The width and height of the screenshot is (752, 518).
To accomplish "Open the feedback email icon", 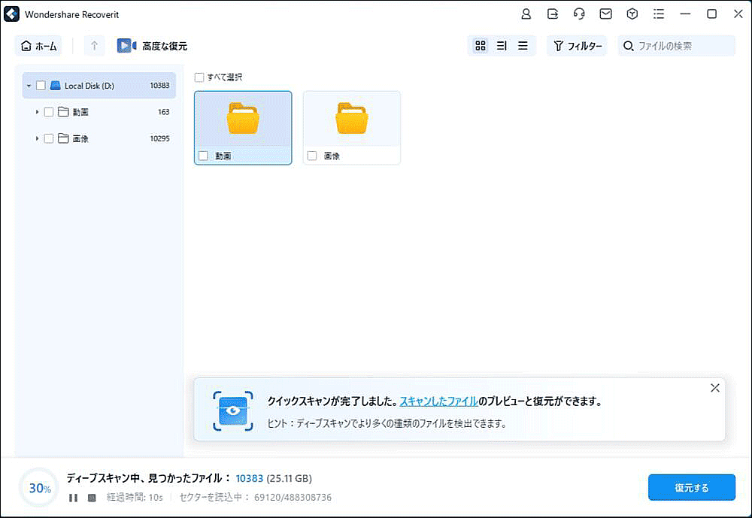I will 606,14.
